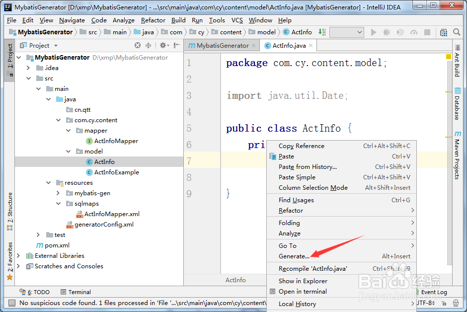Close the MybatisGenerator editor tab

[x=254, y=46]
